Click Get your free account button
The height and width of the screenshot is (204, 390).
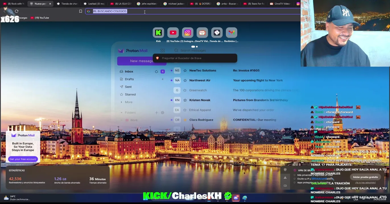coord(23,159)
